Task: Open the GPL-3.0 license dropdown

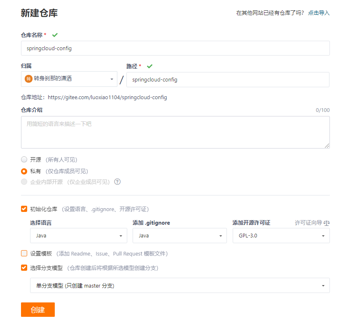Action: pyautogui.click(x=281, y=235)
